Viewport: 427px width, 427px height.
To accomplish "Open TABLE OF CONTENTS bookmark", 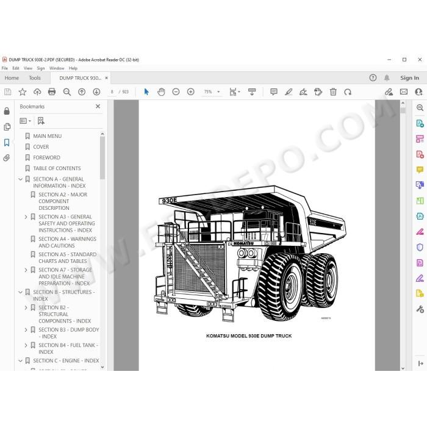I will [x=57, y=168].
